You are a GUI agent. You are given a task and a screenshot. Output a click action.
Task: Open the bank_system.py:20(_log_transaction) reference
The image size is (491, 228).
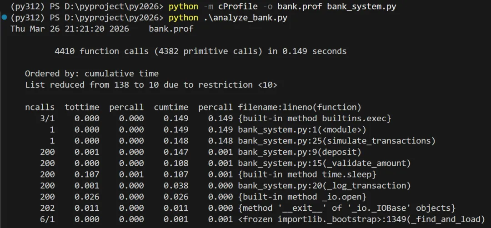(x=324, y=186)
